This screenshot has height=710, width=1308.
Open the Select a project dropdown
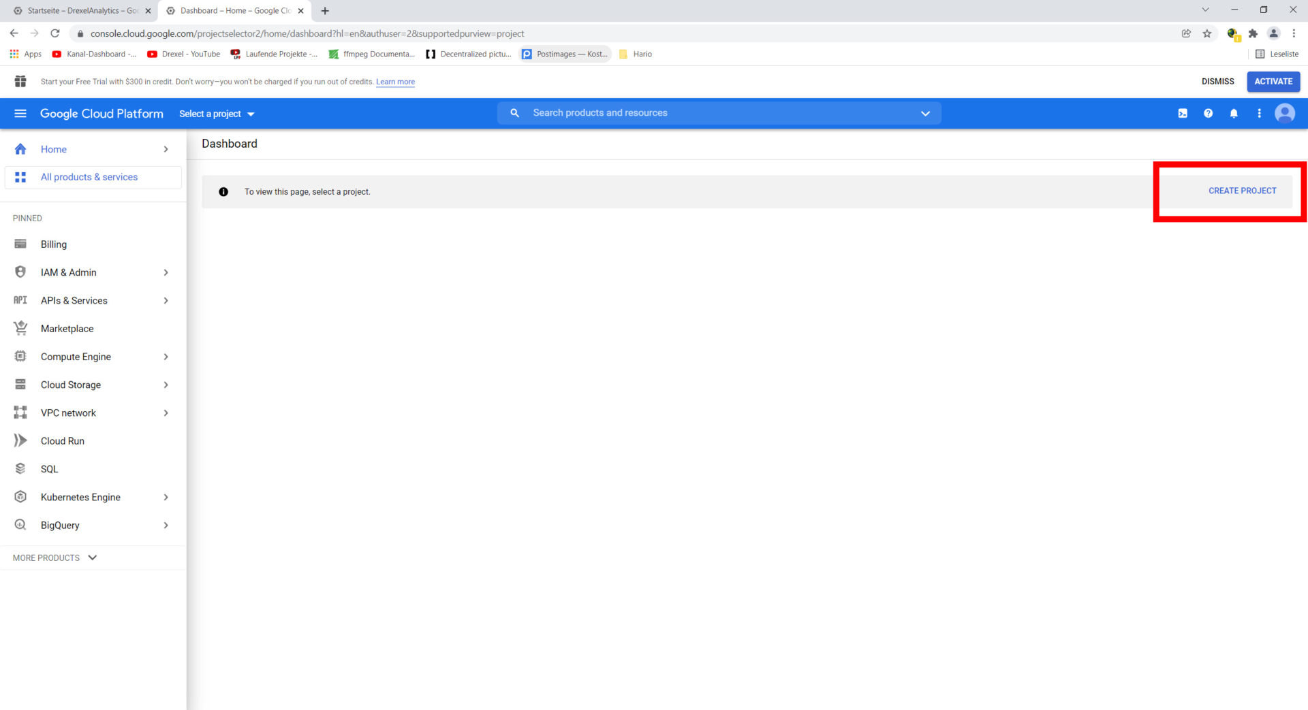pos(217,114)
